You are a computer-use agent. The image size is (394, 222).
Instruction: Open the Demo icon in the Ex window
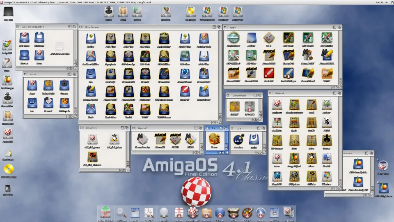point(213,139)
